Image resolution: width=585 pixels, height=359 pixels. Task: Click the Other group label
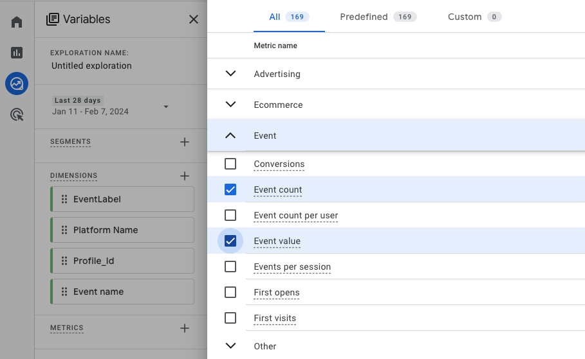(265, 346)
